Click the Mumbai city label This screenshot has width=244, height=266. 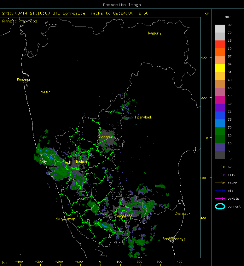coord(22,79)
